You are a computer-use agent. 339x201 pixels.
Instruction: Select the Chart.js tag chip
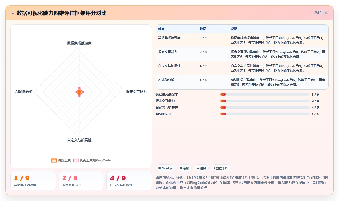point(166,168)
